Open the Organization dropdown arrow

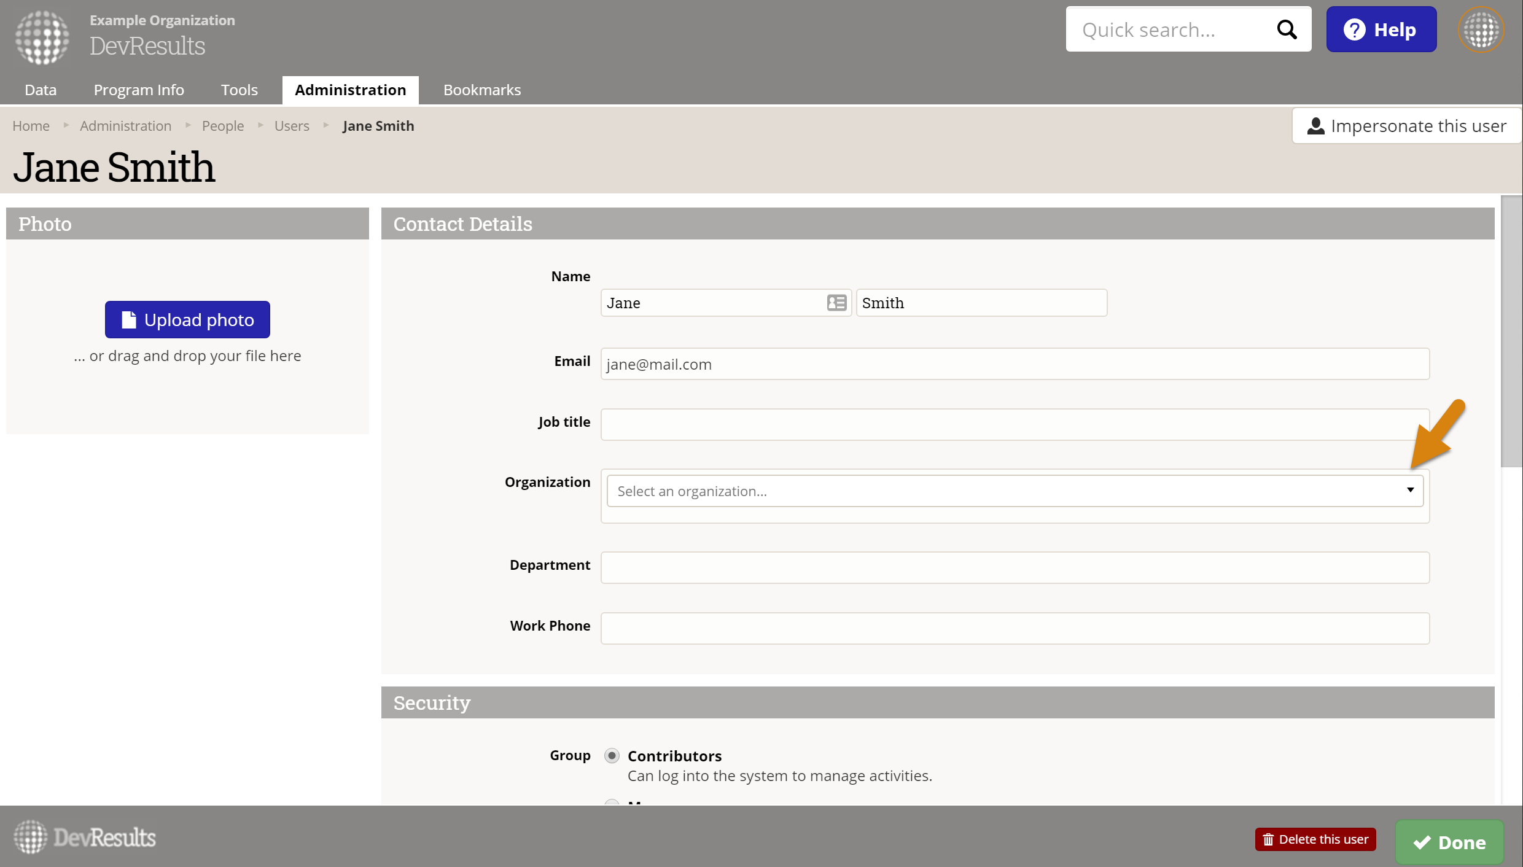pos(1410,490)
